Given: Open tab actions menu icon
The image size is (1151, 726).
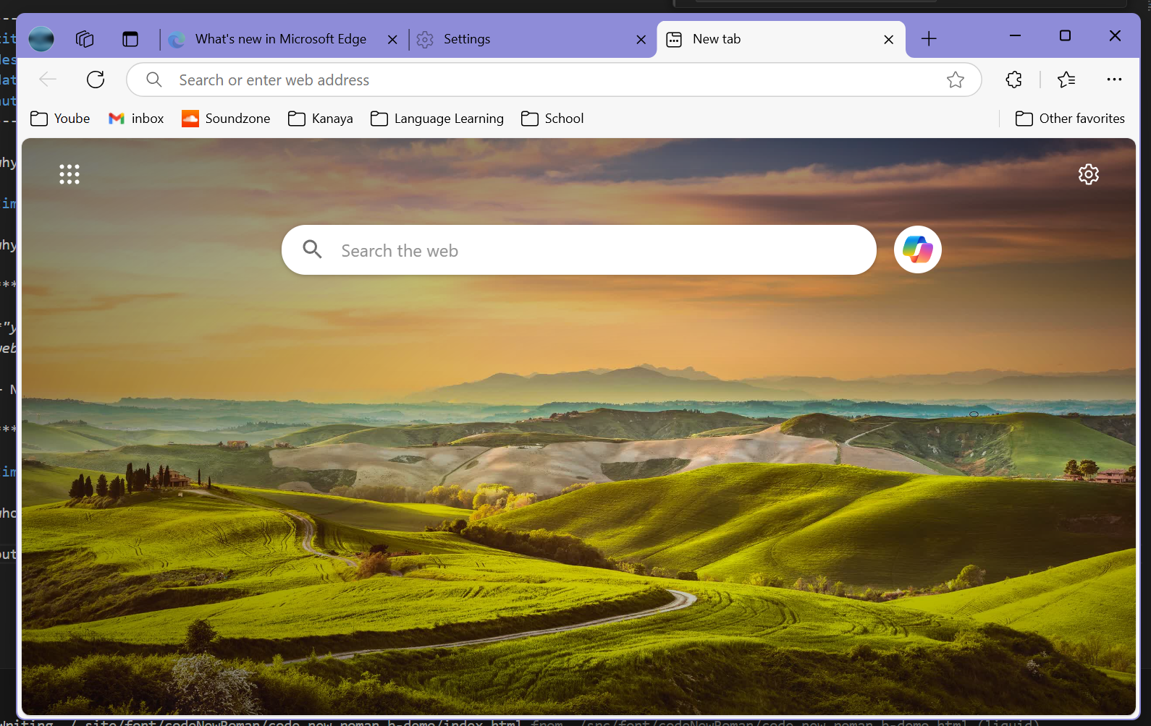Looking at the screenshot, I should click(130, 39).
